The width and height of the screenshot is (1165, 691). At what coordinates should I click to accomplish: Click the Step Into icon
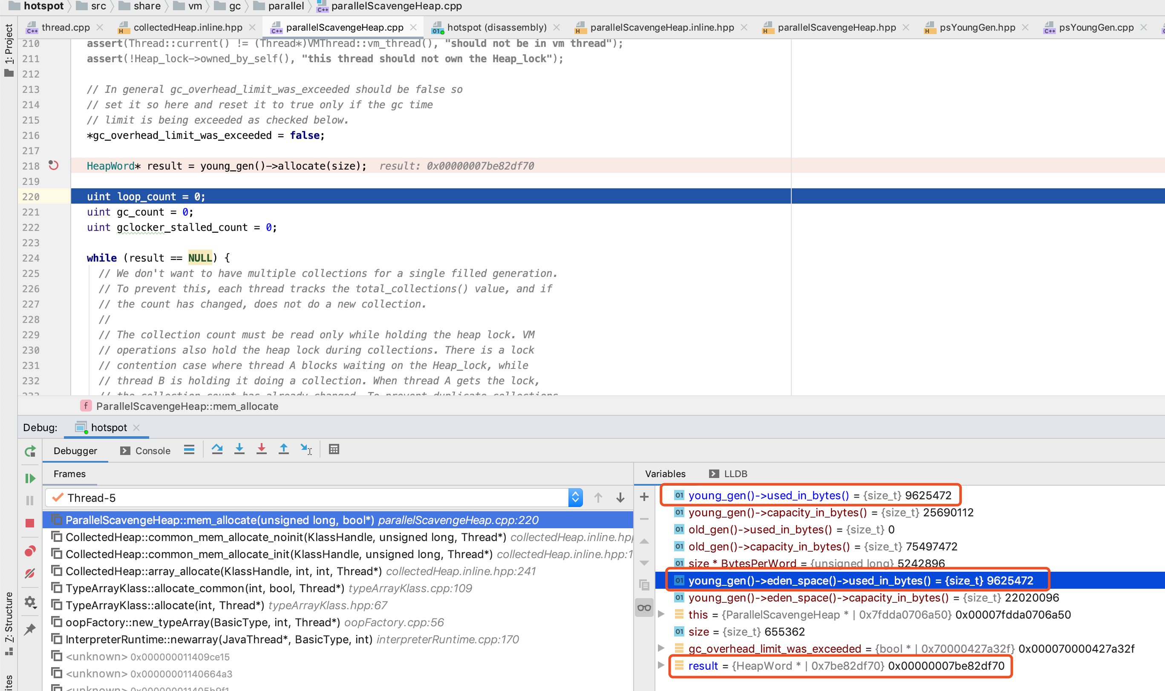click(239, 449)
